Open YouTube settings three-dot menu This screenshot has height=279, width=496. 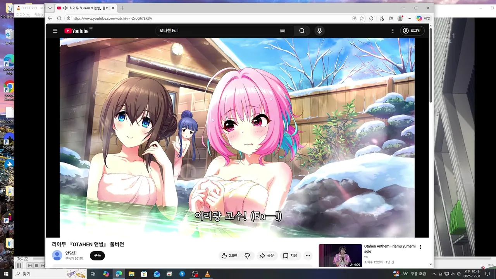393,31
